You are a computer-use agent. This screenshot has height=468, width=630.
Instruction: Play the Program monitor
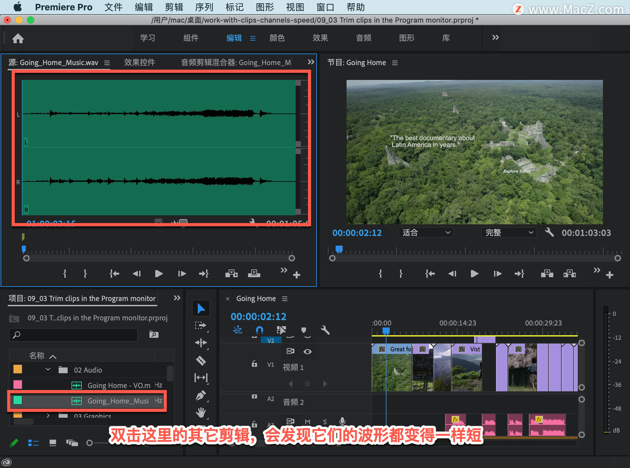(474, 274)
